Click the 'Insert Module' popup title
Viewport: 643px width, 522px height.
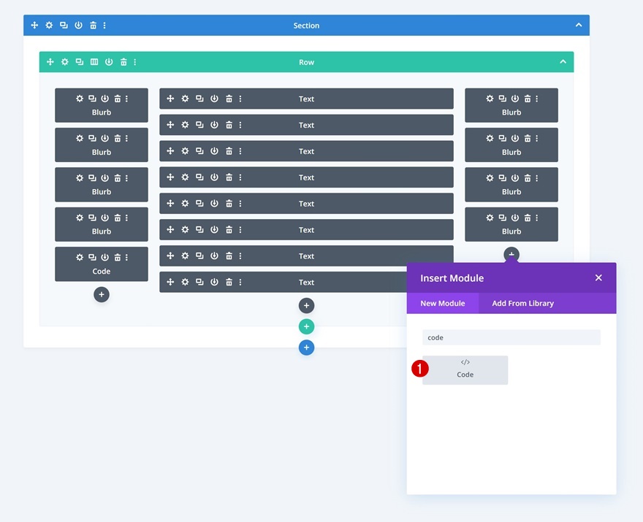coord(452,278)
